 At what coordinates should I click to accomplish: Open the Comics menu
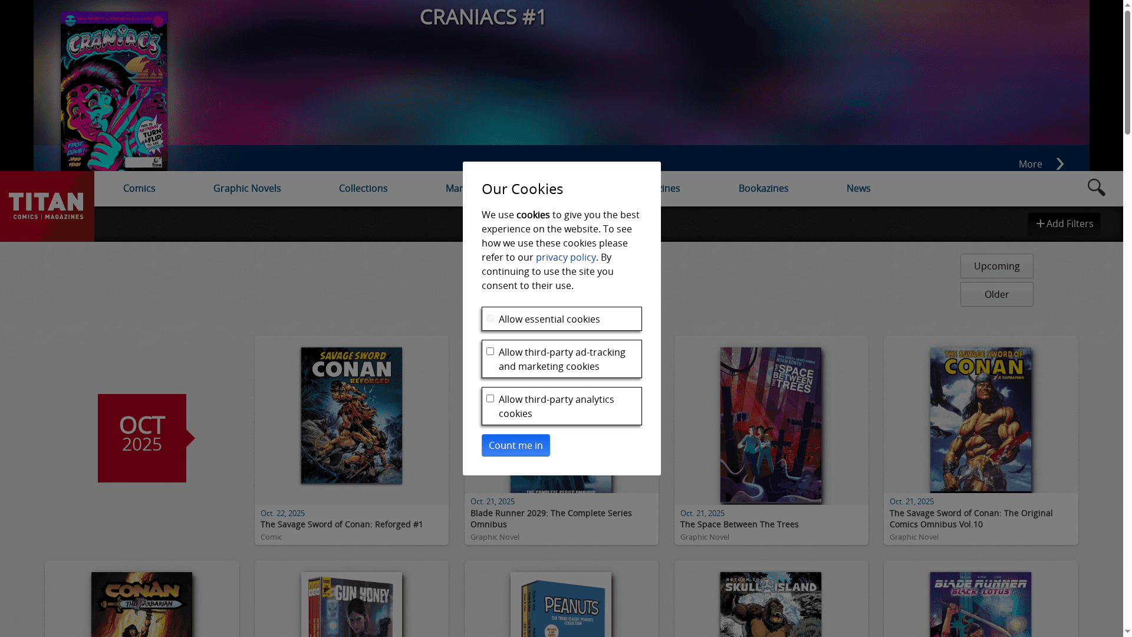click(139, 188)
